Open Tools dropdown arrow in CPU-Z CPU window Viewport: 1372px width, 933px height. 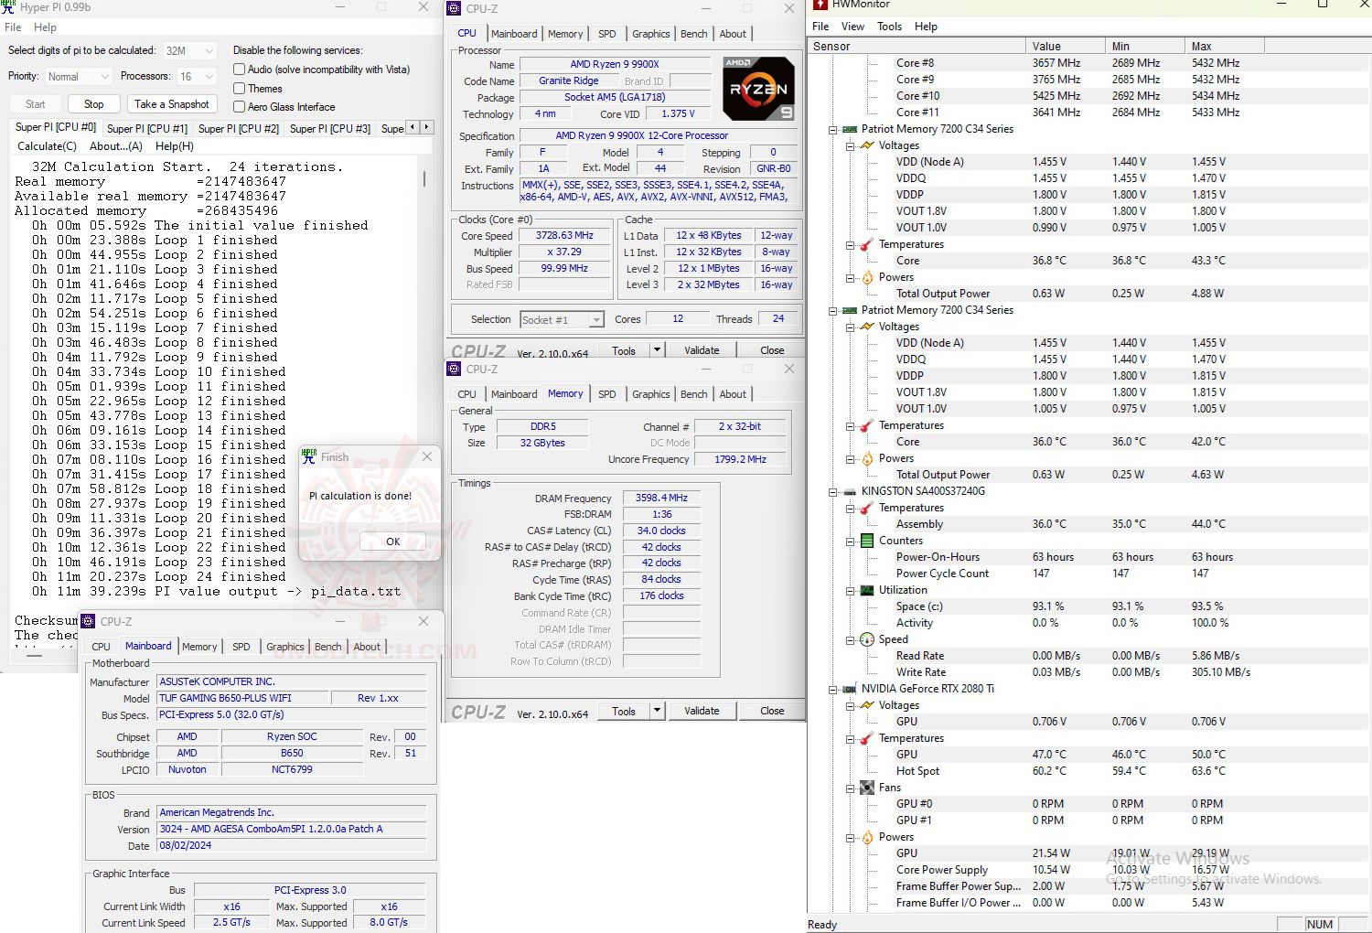tap(656, 350)
